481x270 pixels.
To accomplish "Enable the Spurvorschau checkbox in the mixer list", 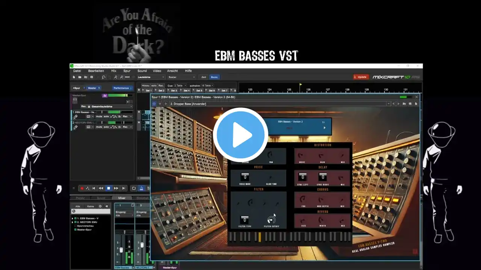I will (75, 226).
